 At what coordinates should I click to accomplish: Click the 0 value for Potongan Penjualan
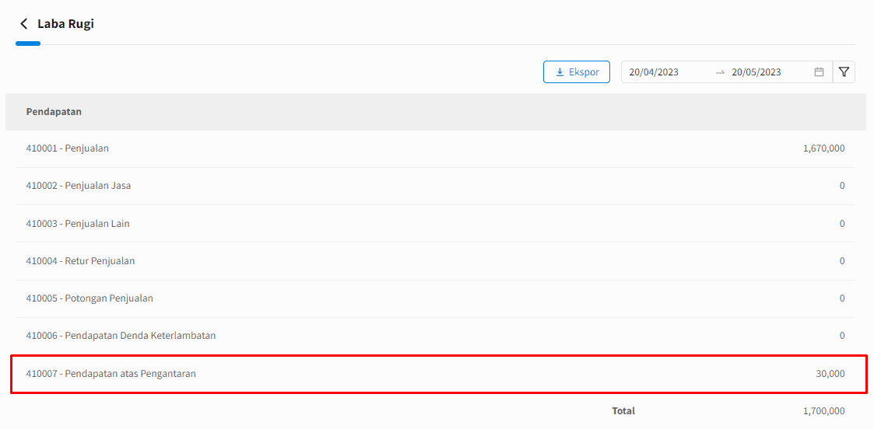[x=842, y=298]
